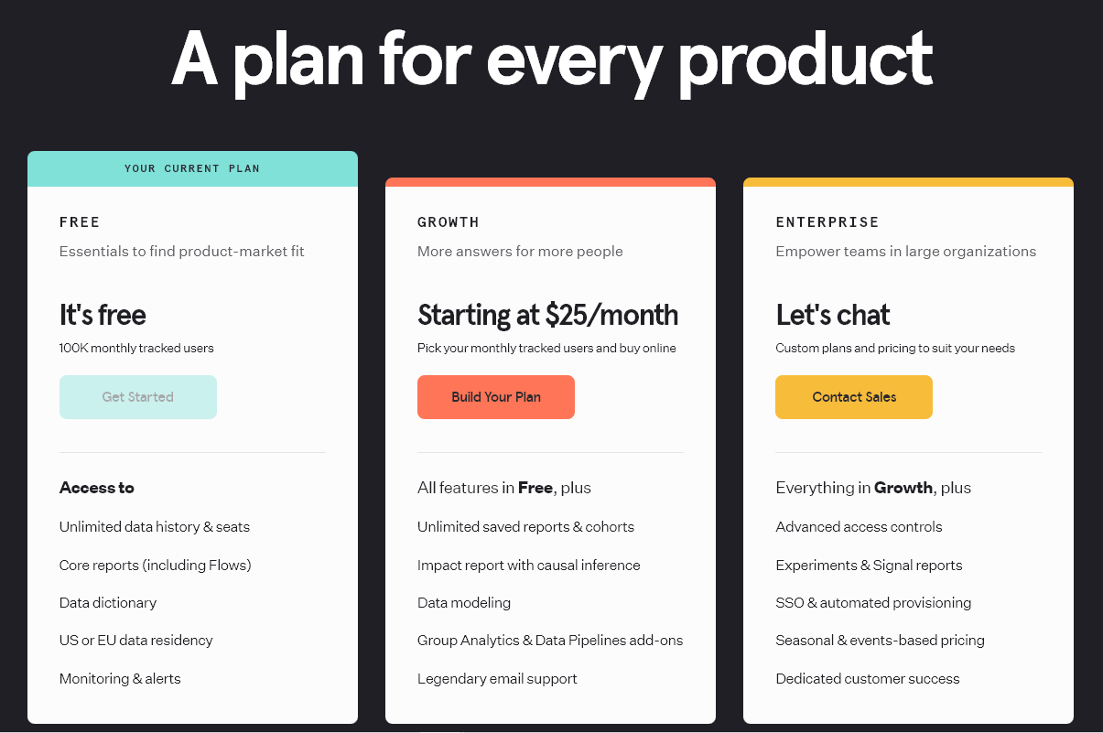Click "Legendary email support" feature

pyautogui.click(x=497, y=679)
